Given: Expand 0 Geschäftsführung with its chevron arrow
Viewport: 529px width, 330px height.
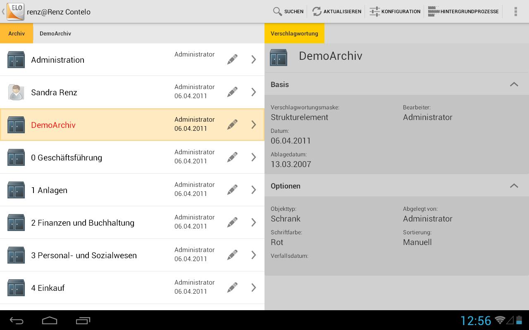Looking at the screenshot, I should click(254, 157).
